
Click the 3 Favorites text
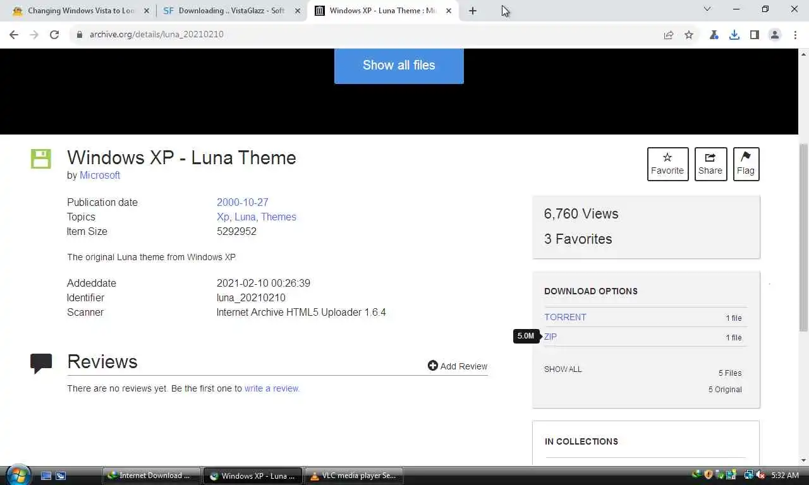578,239
